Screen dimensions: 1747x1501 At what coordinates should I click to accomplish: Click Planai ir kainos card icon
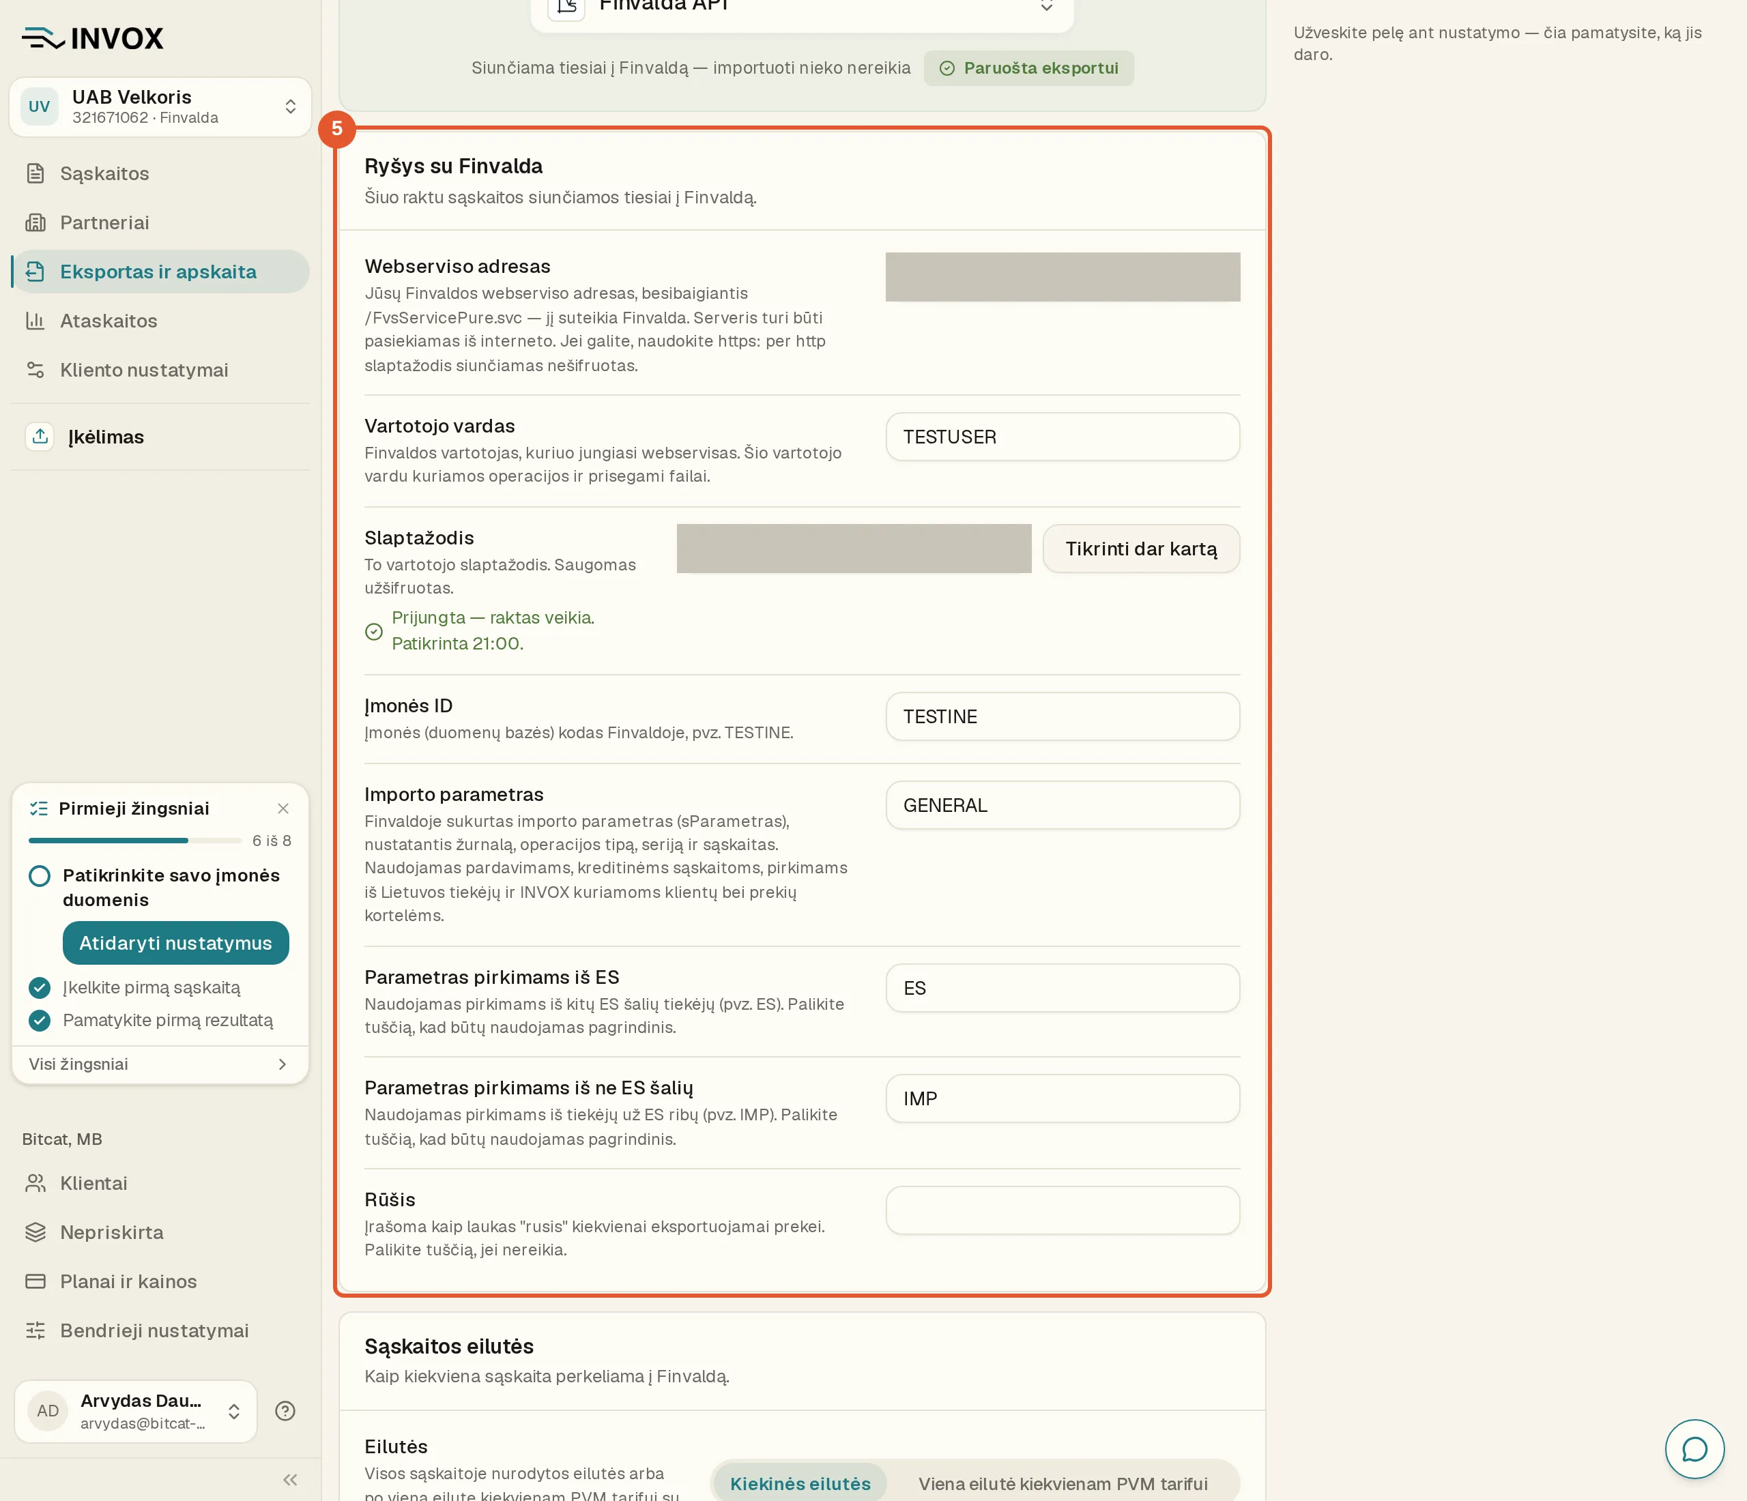pyautogui.click(x=35, y=1281)
